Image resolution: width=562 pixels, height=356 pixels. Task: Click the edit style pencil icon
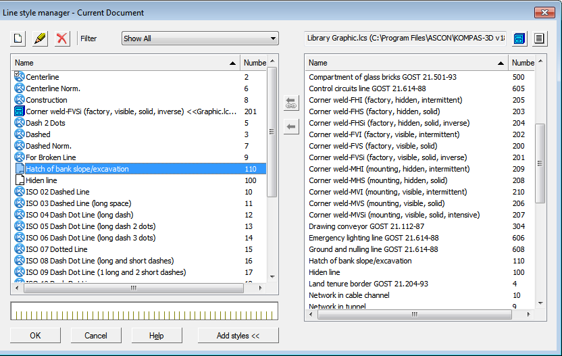pos(41,39)
